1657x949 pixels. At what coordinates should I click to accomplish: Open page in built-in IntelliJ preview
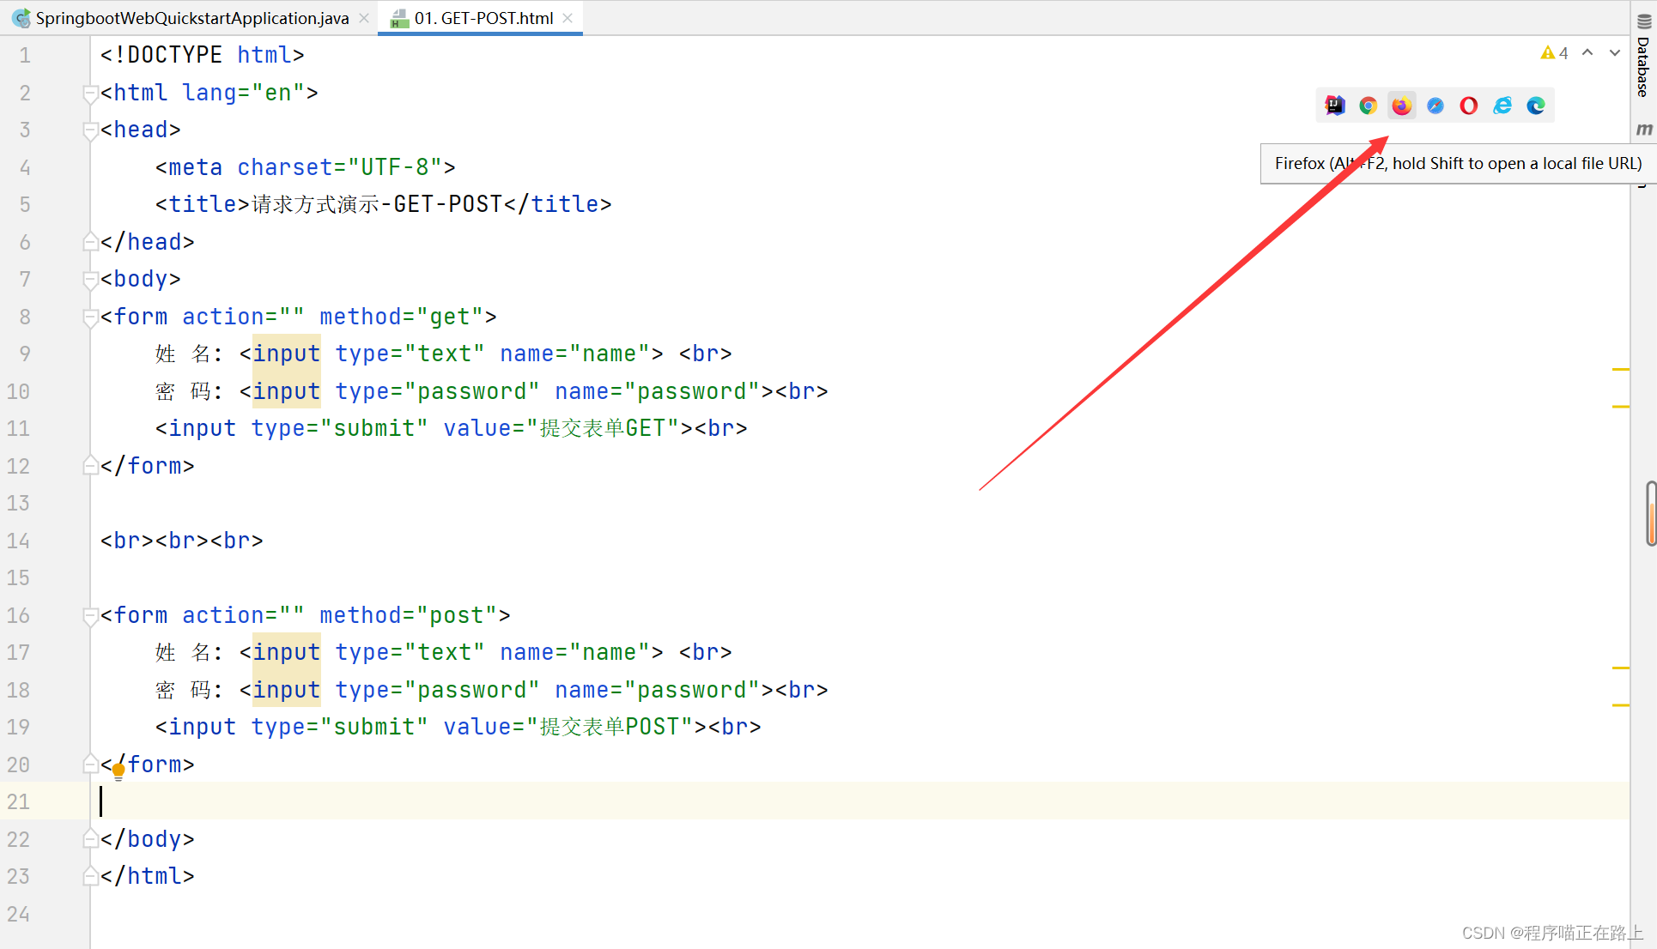pos(1334,106)
